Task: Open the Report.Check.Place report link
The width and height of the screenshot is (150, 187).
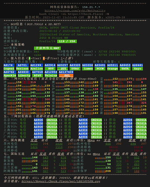Action: point(61,181)
